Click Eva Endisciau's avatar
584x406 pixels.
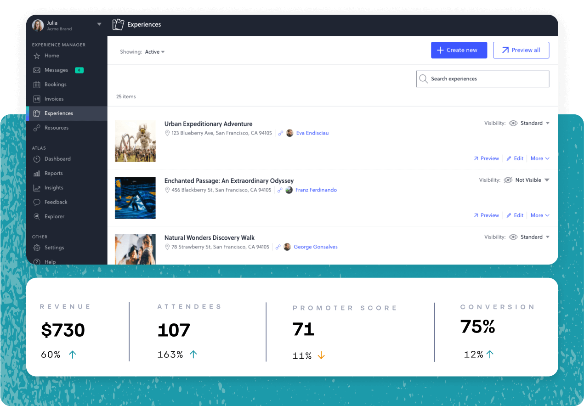click(290, 133)
